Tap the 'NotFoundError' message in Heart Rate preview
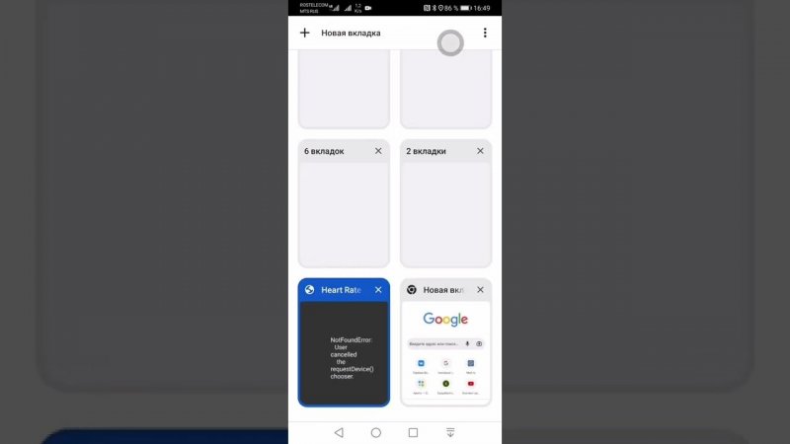Screen dimensions: 790x444 click(x=352, y=358)
